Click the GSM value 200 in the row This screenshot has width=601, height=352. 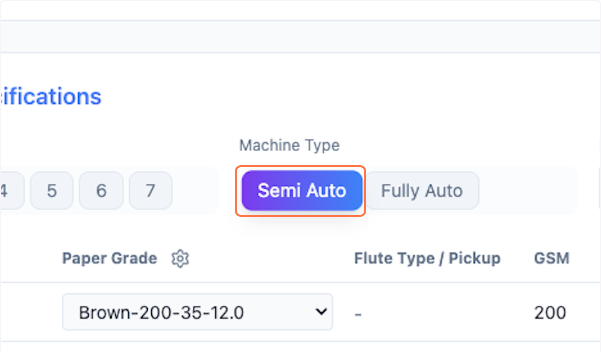(549, 312)
